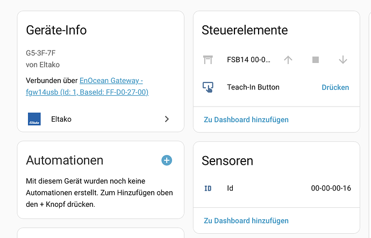This screenshot has height=238, width=371.
Task: Click the FSB14 cover entity icon
Action: click(208, 60)
